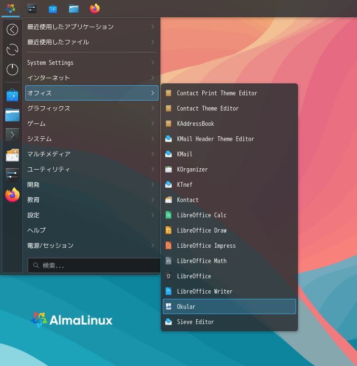Open the ヘルプ entry
357x366 pixels.
pos(92,230)
